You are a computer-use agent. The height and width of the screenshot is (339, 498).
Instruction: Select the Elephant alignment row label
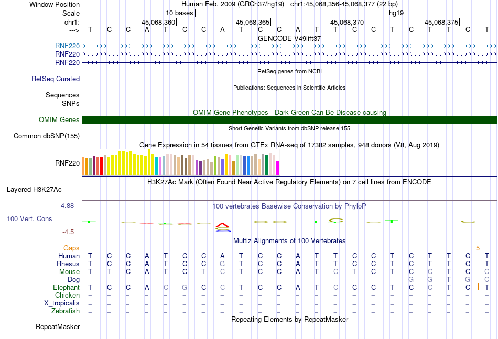pyautogui.click(x=67, y=287)
